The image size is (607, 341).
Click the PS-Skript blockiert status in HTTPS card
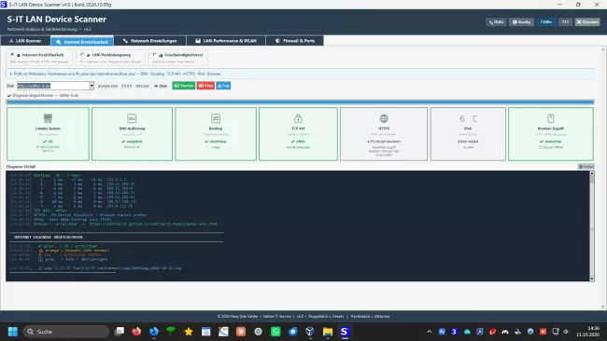(x=384, y=142)
